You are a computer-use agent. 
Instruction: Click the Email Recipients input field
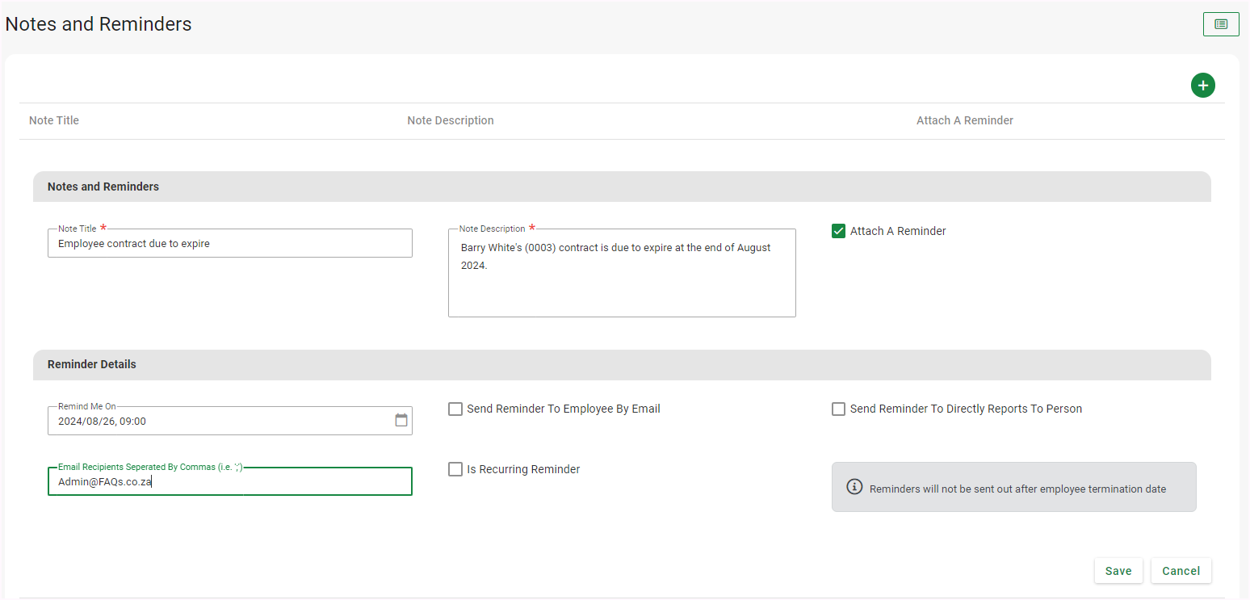[x=229, y=482]
